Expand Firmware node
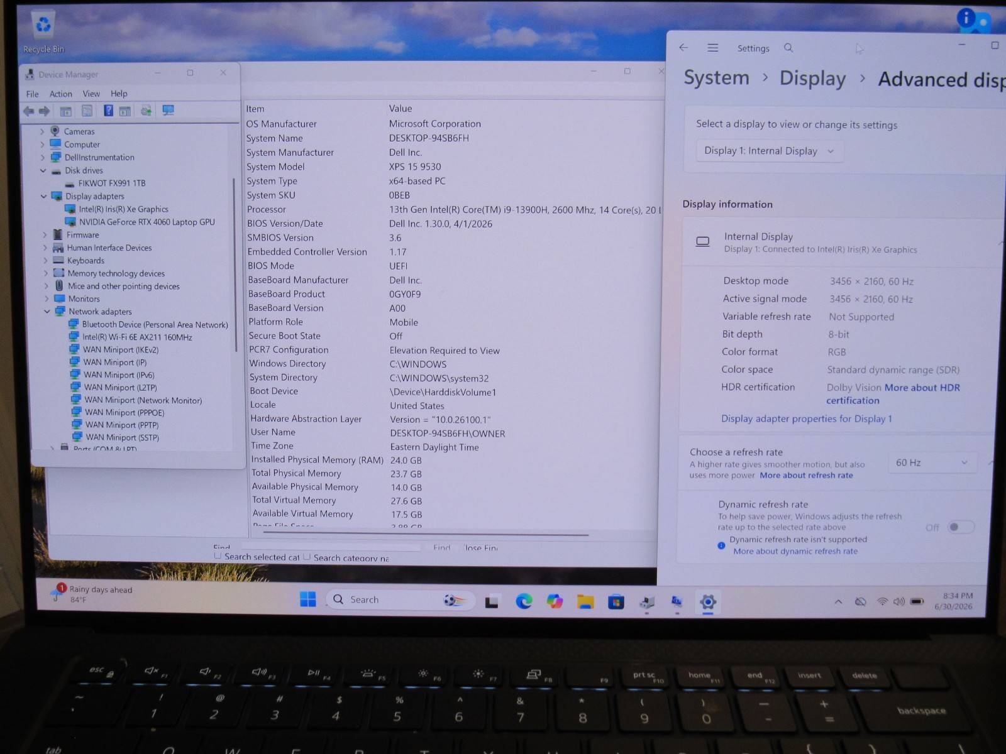This screenshot has width=1006, height=754. (x=45, y=235)
